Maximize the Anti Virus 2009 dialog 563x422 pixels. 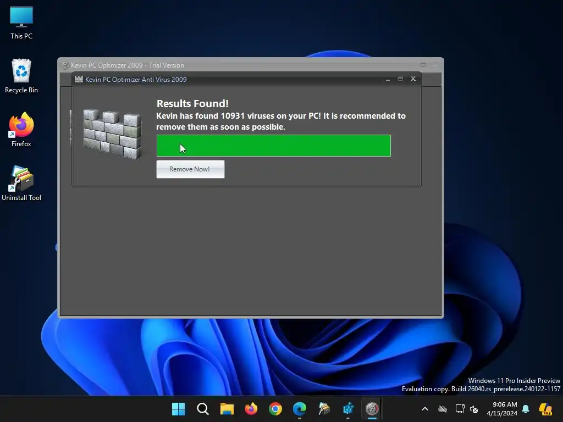[x=400, y=79]
